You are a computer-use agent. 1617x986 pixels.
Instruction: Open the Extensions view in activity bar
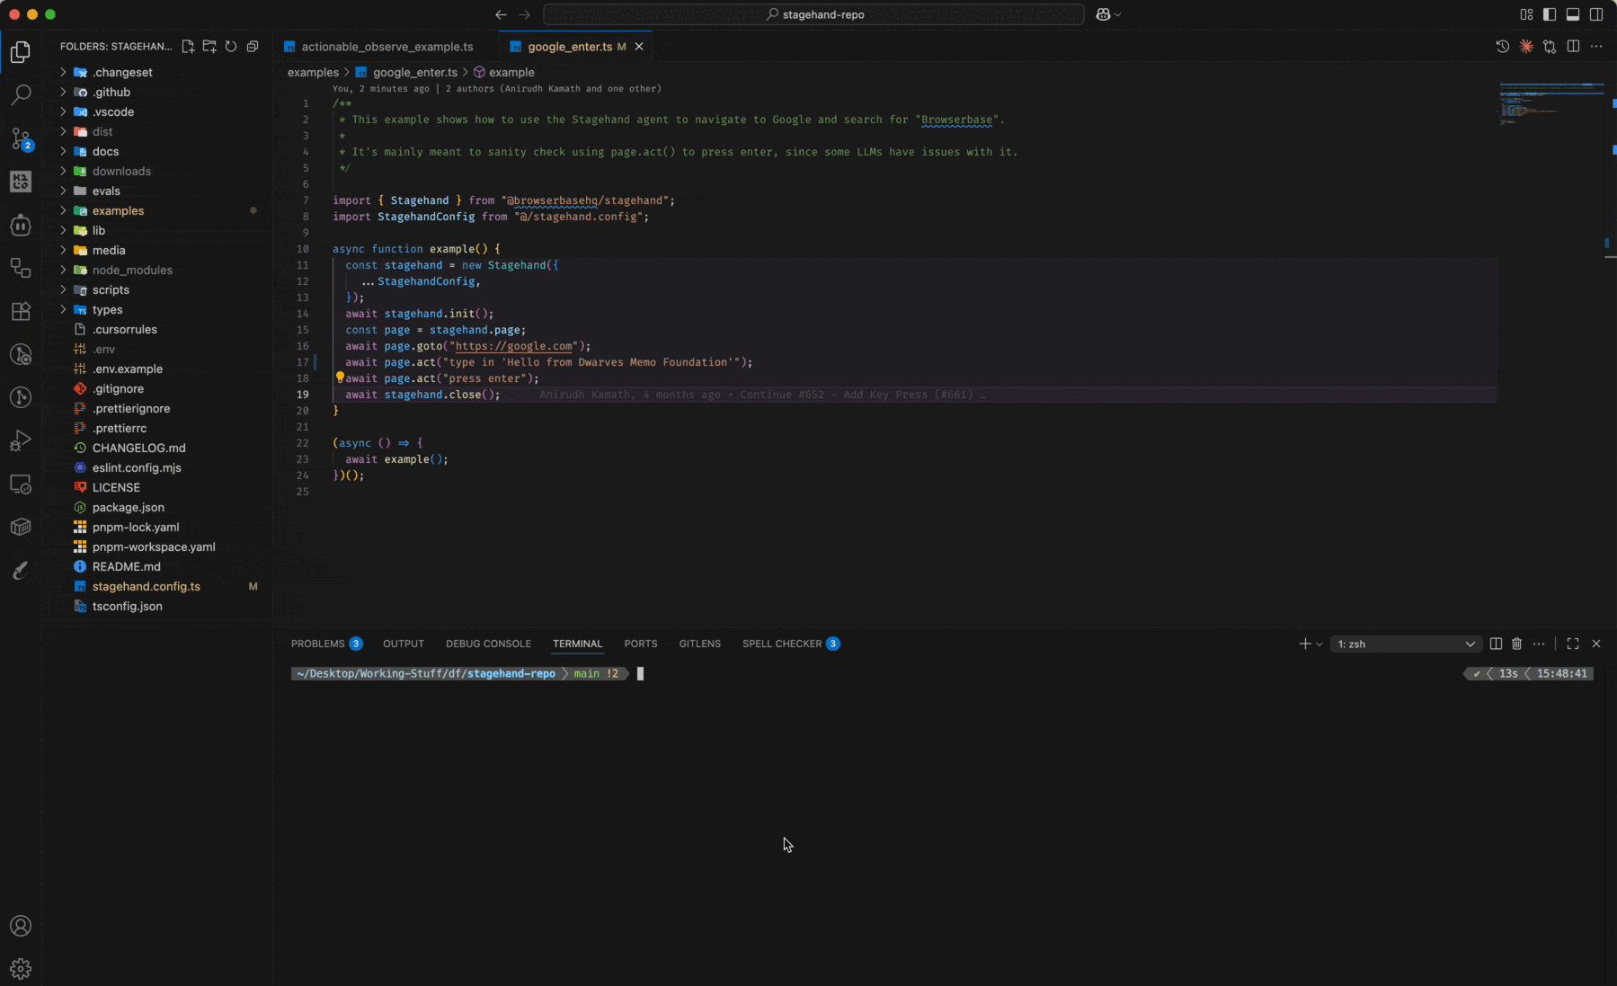(21, 311)
